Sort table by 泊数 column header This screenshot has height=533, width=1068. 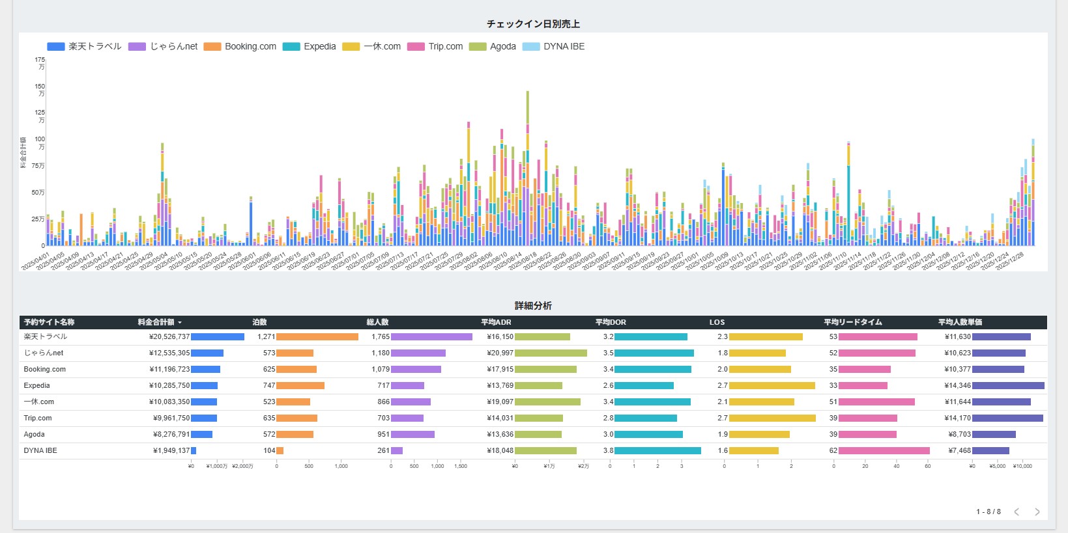(x=259, y=322)
